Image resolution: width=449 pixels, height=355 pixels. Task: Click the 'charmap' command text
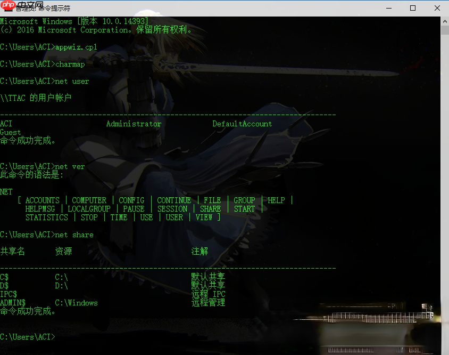[70, 64]
